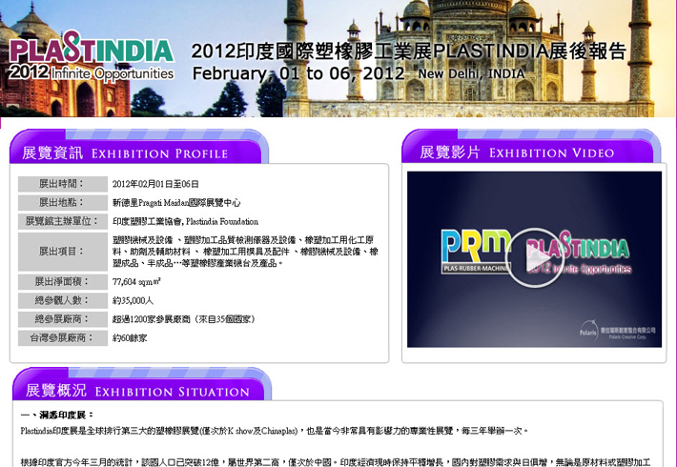Click the '台灣參展廠商：' label
The image size is (677, 467).
tap(63, 338)
